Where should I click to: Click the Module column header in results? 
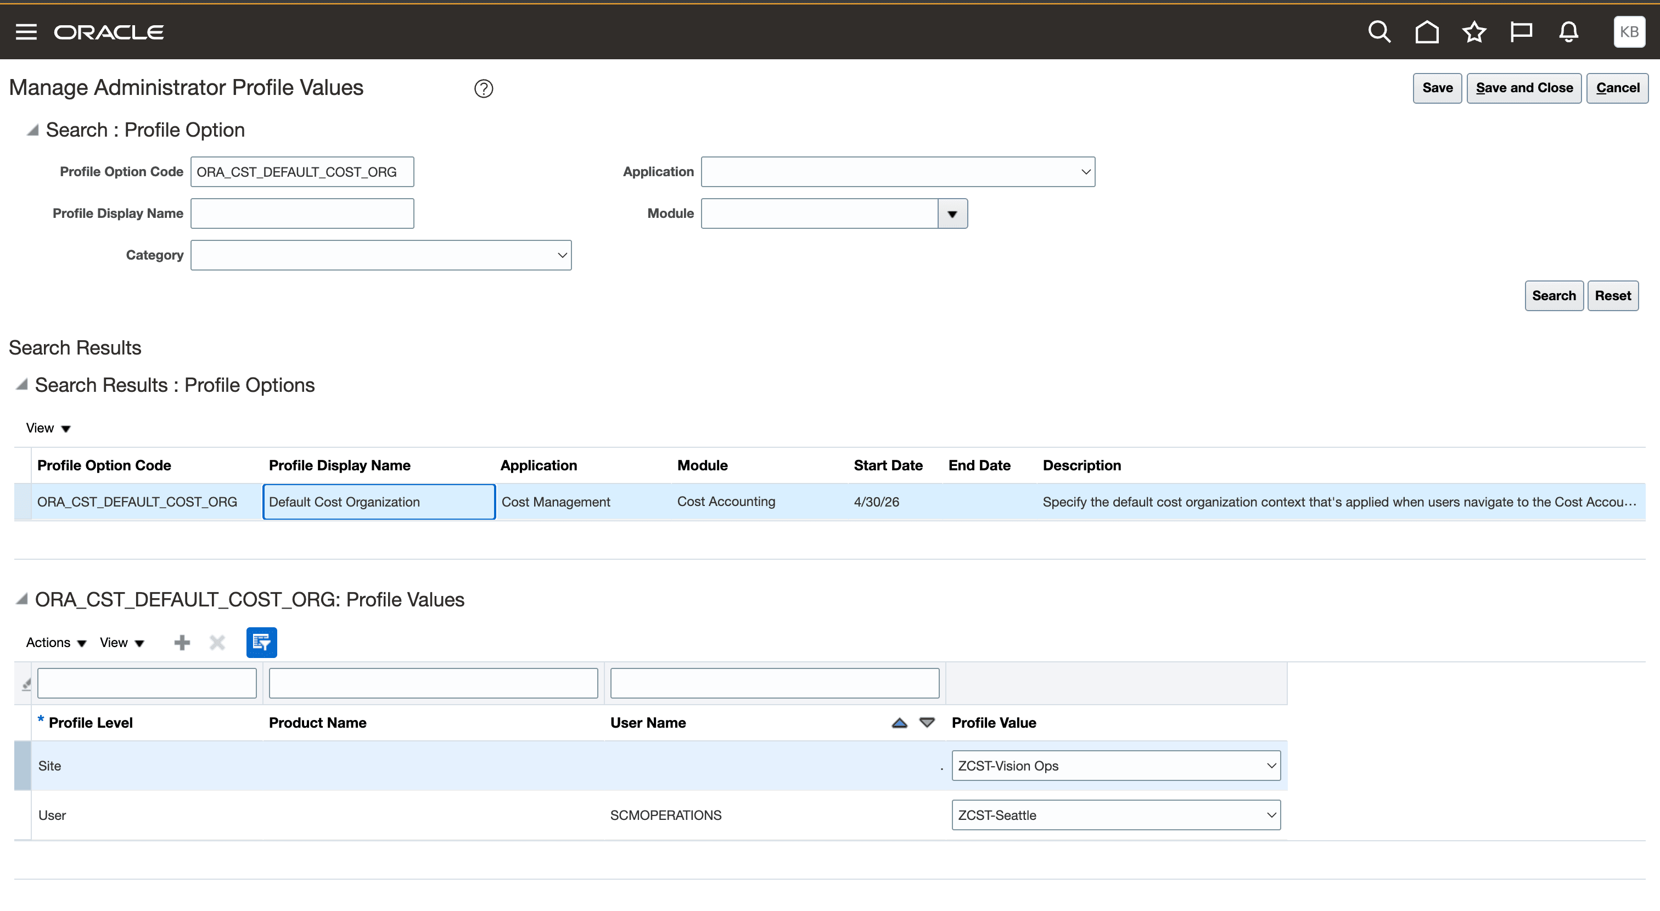click(x=703, y=465)
